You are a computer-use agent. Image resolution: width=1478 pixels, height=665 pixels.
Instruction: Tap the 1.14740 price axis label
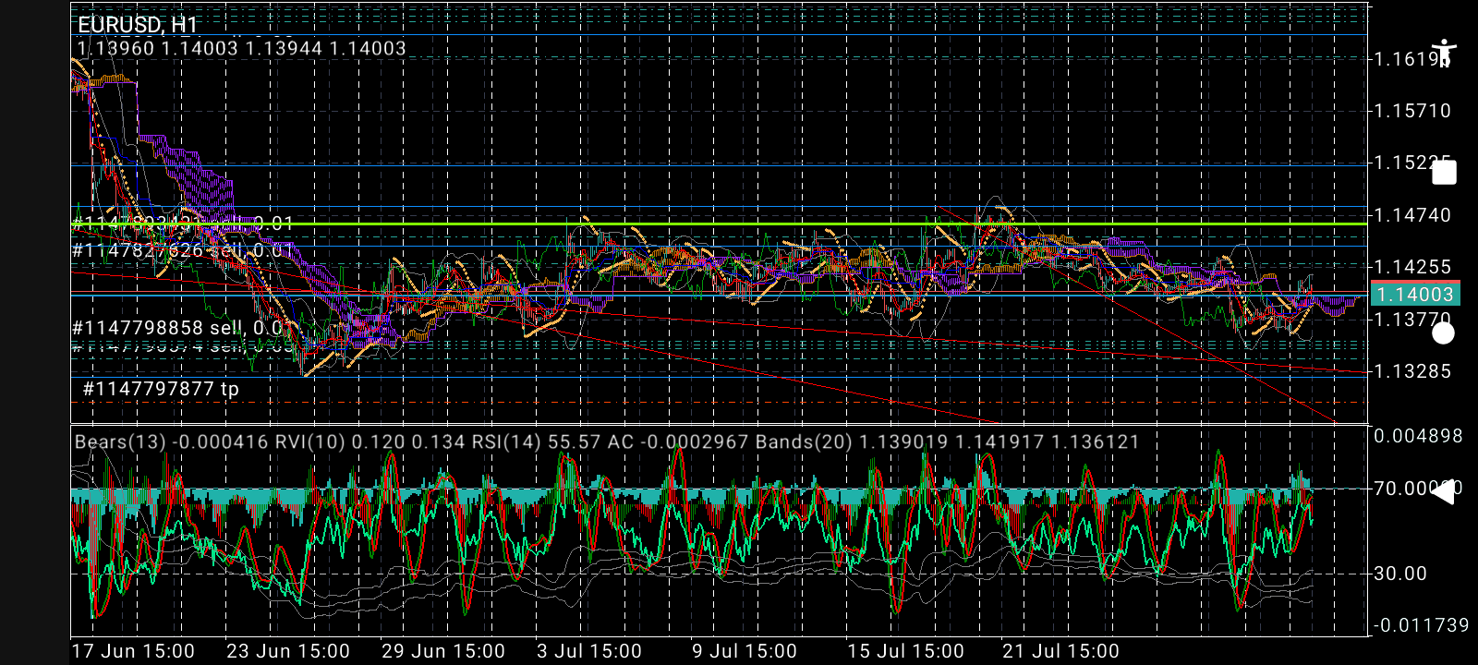(x=1412, y=215)
